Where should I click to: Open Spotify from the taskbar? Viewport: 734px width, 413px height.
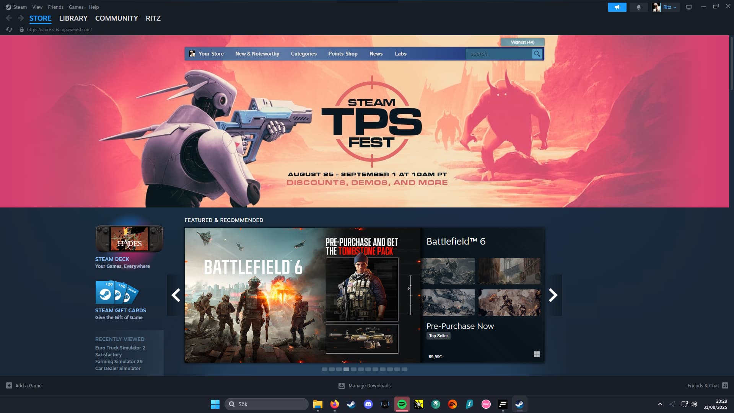tap(402, 404)
